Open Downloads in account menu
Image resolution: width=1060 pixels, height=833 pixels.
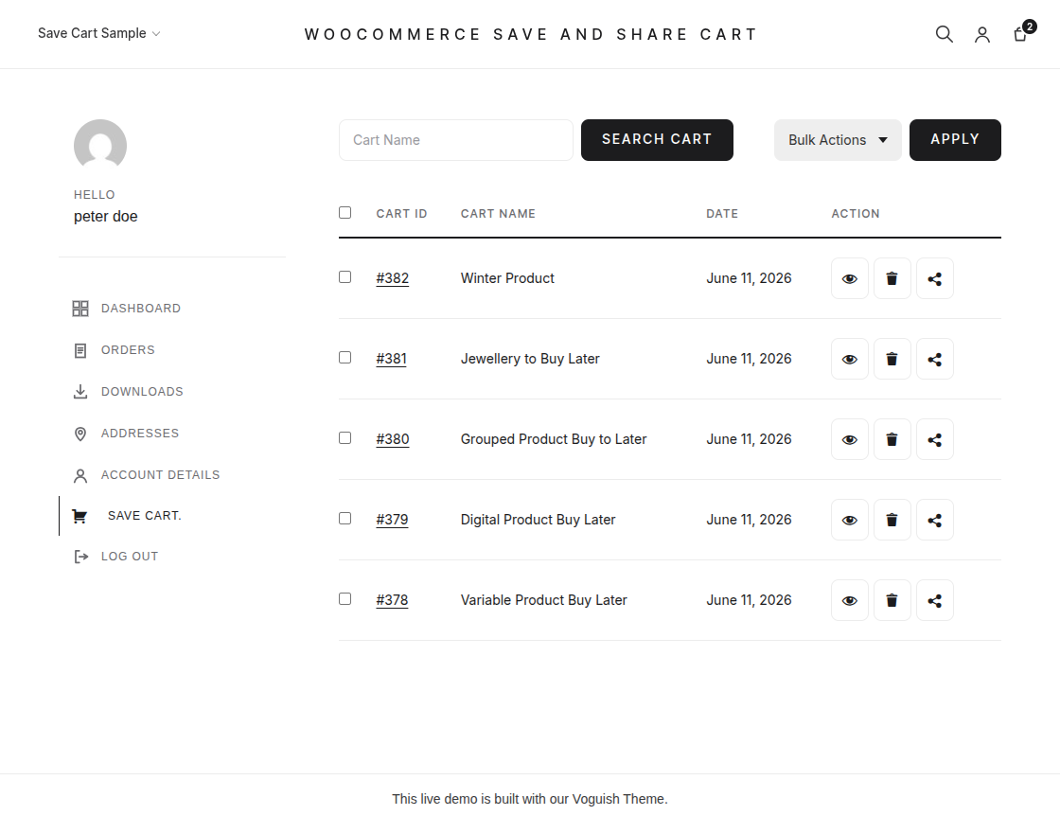click(x=128, y=392)
